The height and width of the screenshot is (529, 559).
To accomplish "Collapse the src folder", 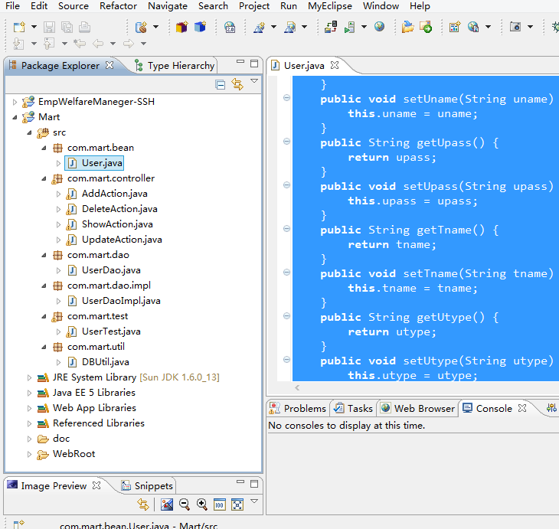I will (29, 132).
